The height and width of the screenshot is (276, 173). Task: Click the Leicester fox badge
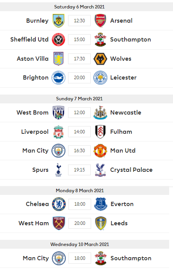tap(100, 78)
